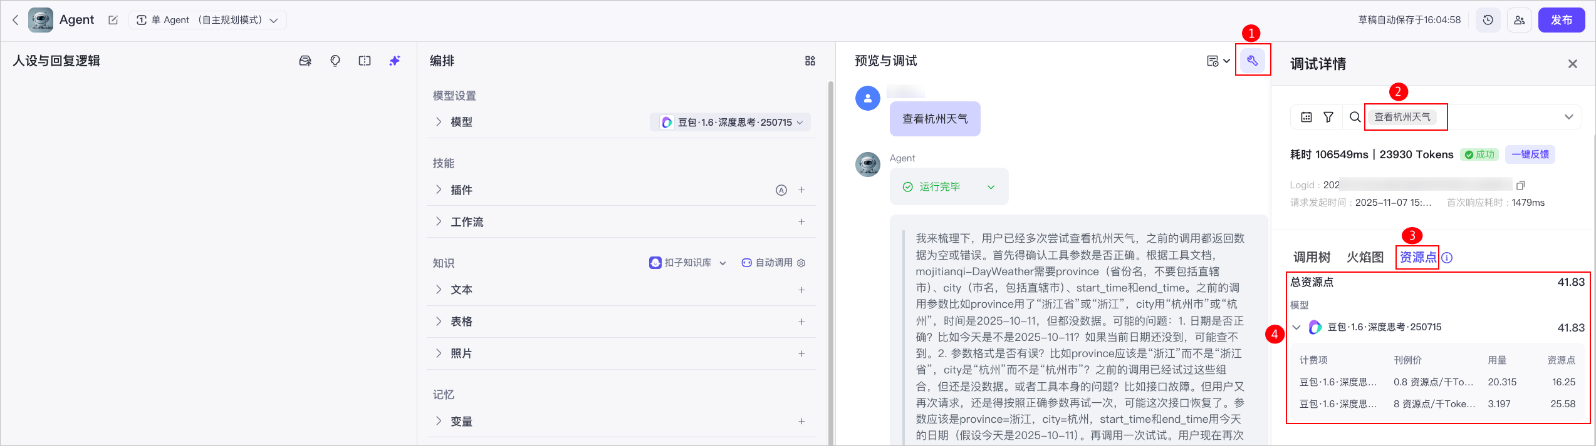Click the debug wrench icon
This screenshot has height=446, width=1596.
pyautogui.click(x=1252, y=61)
